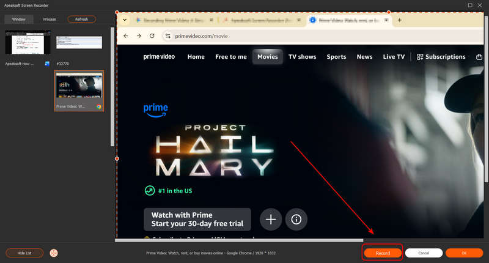Click the browser Back arrow

click(x=126, y=36)
